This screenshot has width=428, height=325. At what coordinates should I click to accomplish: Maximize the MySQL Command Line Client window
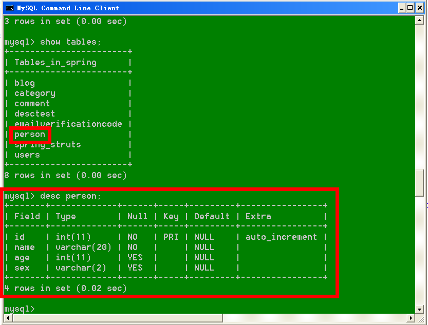pos(410,8)
